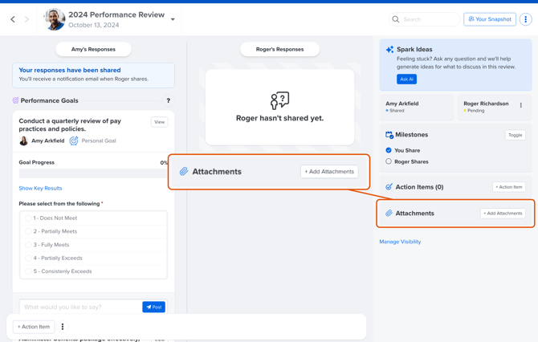
Task: Toggle the Milestones section
Action: (x=515, y=135)
